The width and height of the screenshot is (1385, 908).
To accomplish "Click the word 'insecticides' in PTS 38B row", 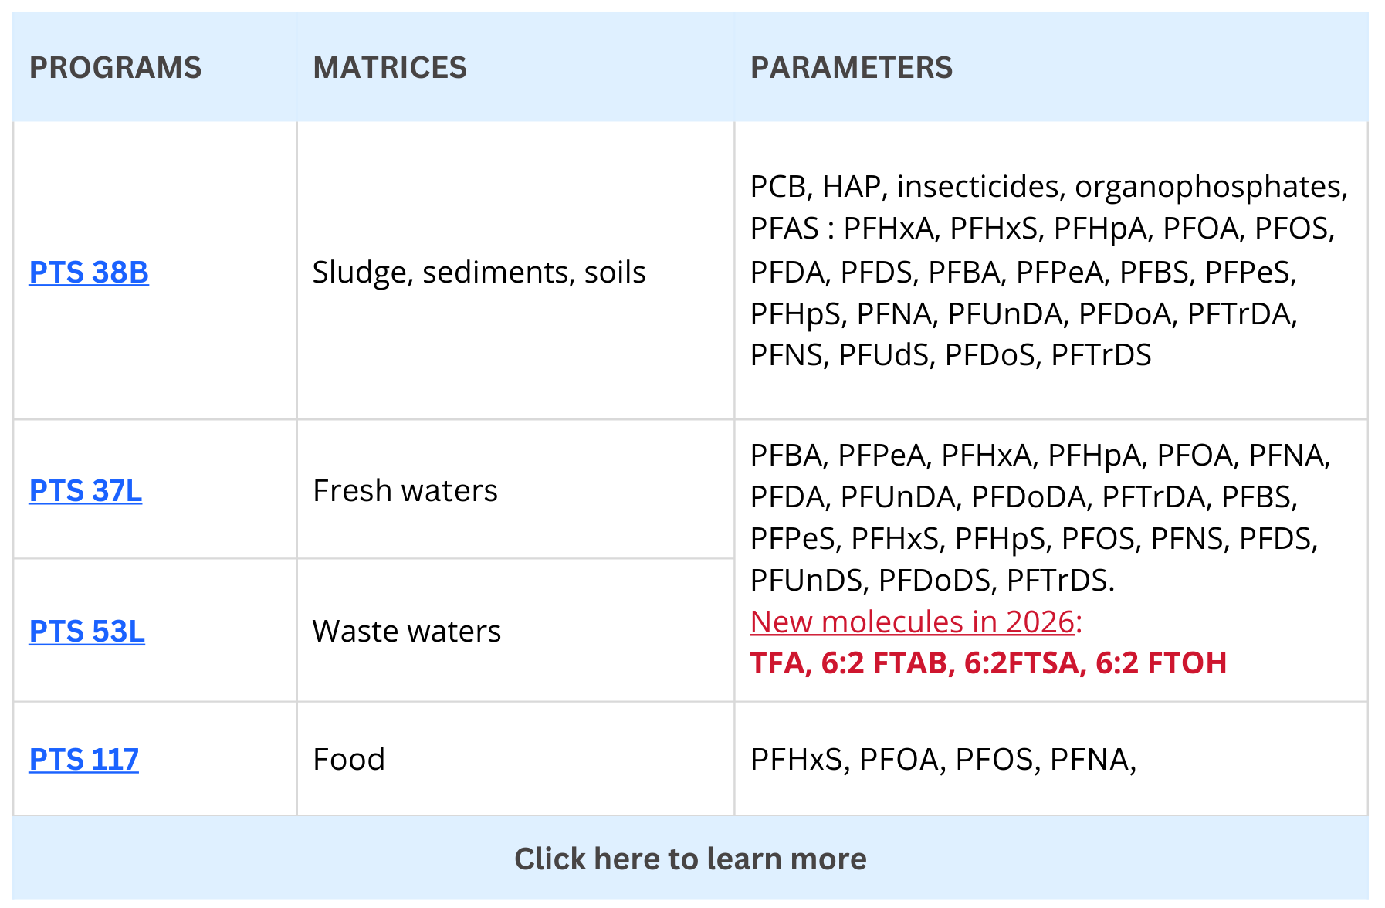I will pyautogui.click(x=980, y=187).
